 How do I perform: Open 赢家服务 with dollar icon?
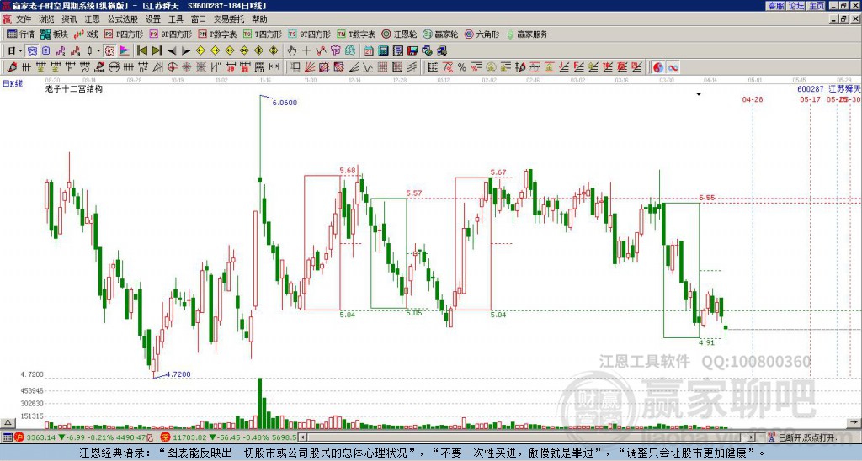click(527, 34)
